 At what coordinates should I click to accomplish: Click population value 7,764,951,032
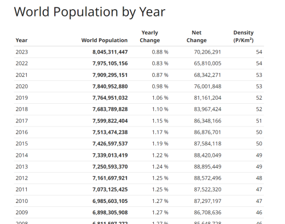pos(110,98)
